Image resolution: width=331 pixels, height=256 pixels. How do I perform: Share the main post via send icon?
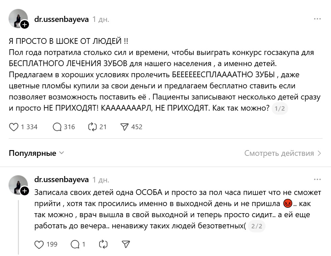coord(125,127)
